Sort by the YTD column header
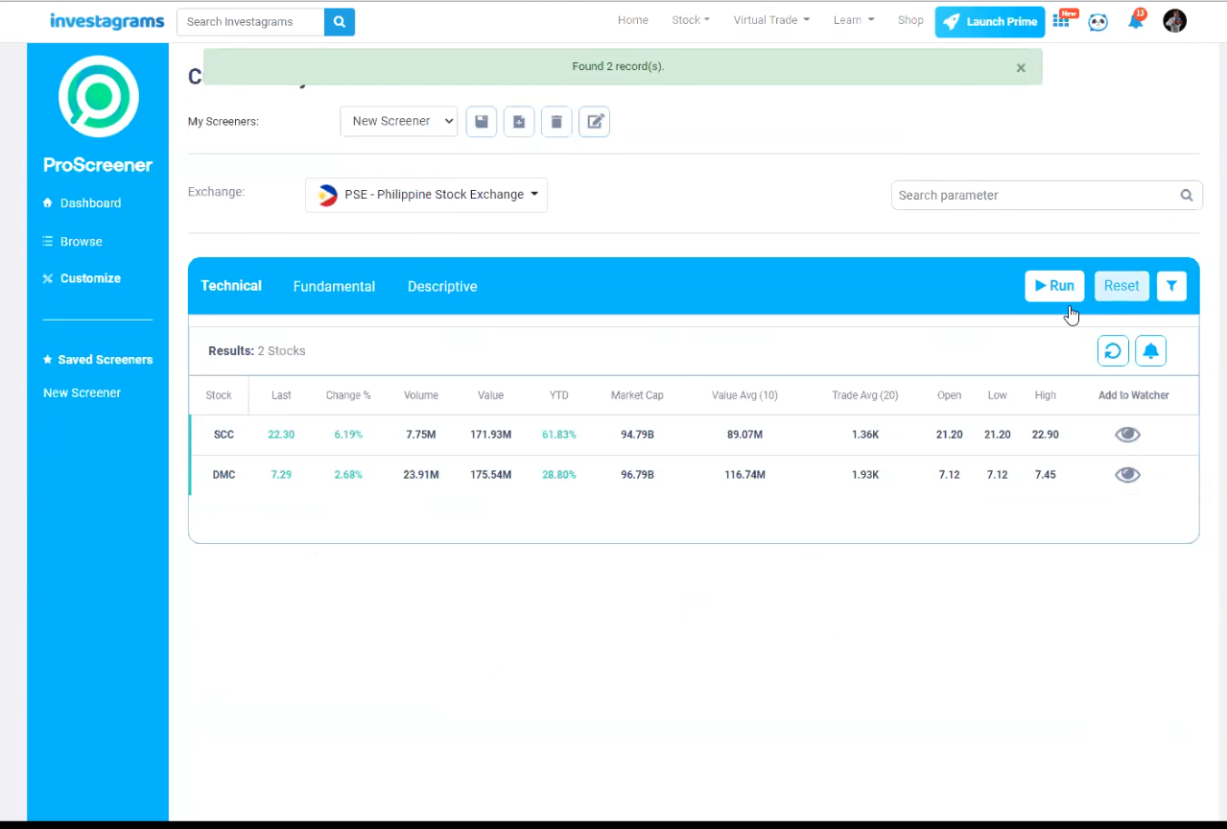1227x829 pixels. 559,395
